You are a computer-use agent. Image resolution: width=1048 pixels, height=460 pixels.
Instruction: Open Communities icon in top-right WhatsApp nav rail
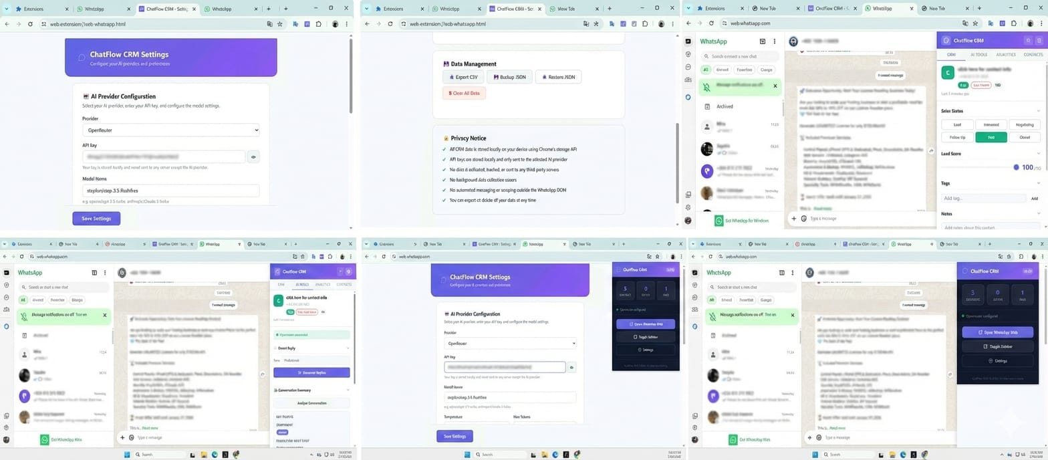[x=688, y=79]
